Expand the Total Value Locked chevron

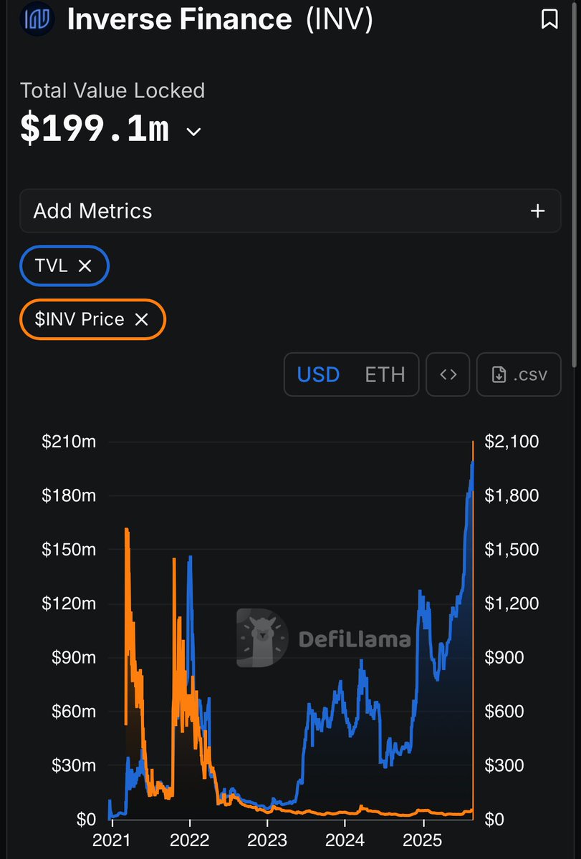click(193, 132)
